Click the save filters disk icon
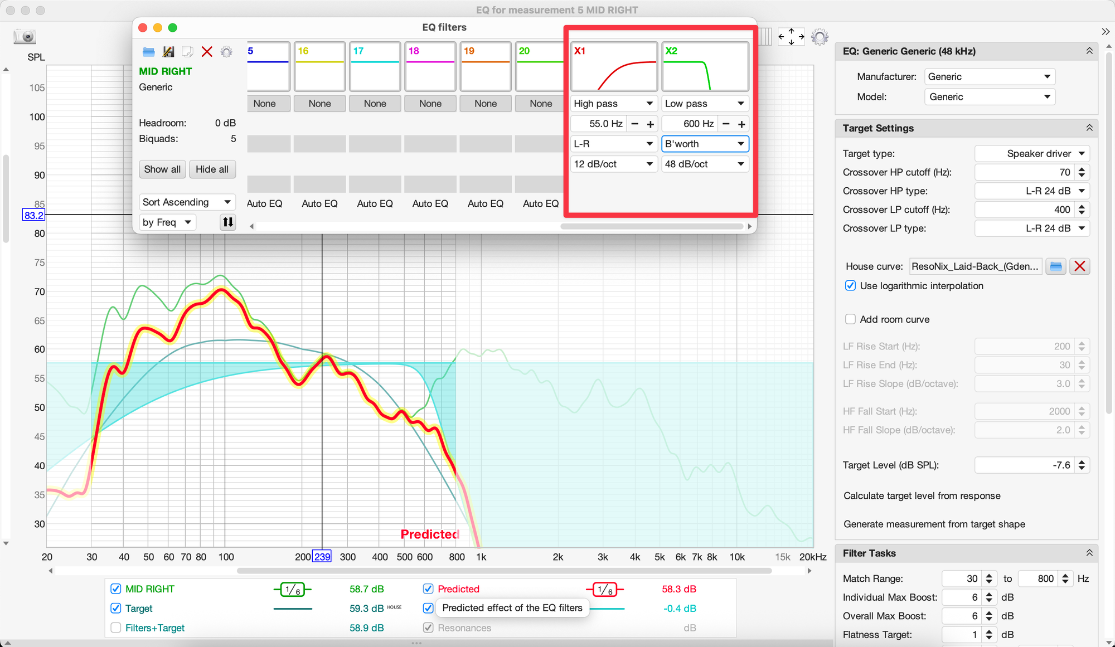 coord(168,52)
